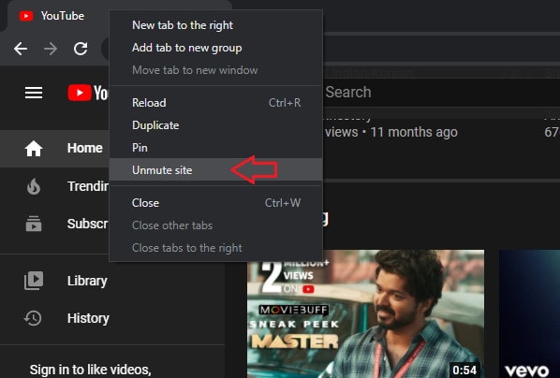Select Add tab to new group
This screenshot has height=378, width=560.
(215, 48)
